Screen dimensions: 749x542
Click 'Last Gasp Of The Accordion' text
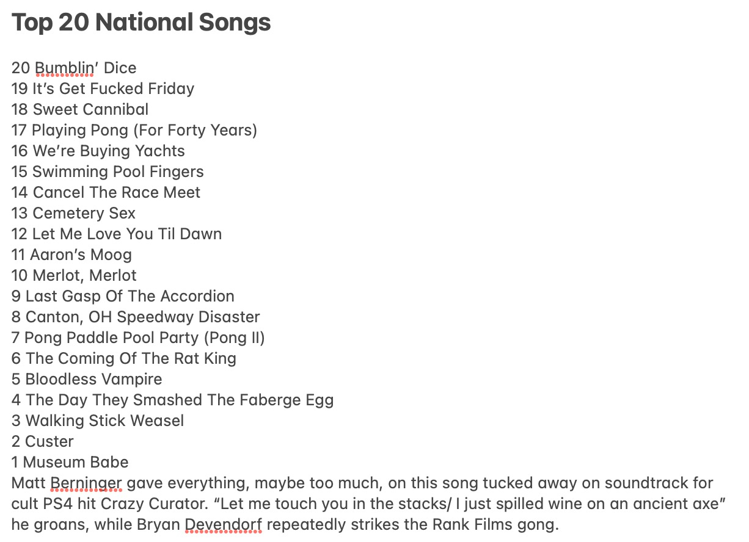[x=130, y=296]
